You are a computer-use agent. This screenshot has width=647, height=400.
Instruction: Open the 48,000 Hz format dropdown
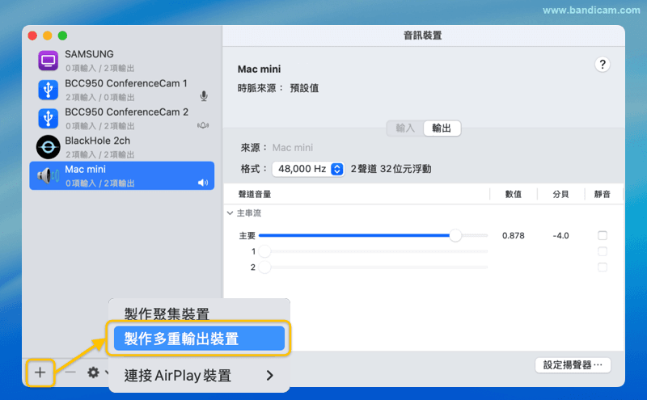[x=308, y=169]
